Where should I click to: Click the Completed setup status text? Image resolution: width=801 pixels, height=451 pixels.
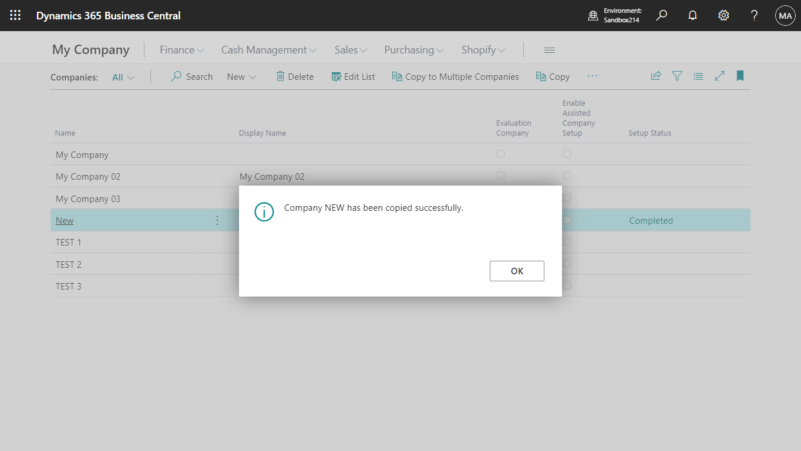coord(651,220)
